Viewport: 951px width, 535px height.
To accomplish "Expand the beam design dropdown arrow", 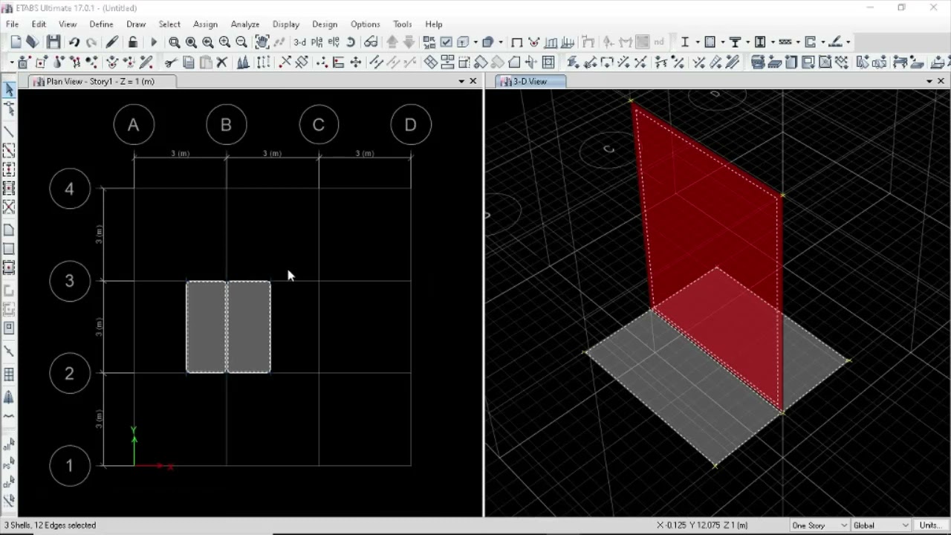I will click(748, 42).
